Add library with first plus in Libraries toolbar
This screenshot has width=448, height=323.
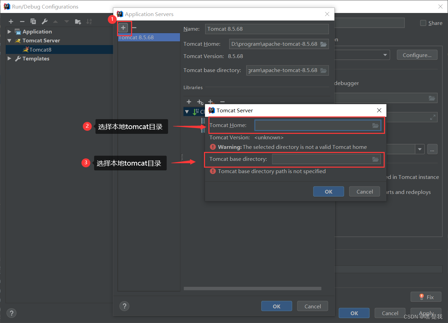click(189, 102)
